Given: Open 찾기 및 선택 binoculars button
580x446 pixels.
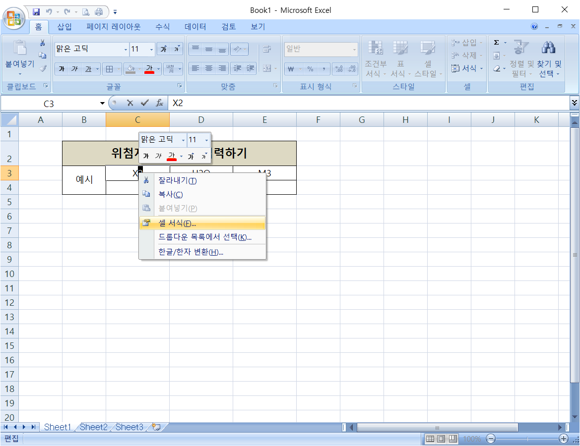Looking at the screenshot, I should coord(549,59).
